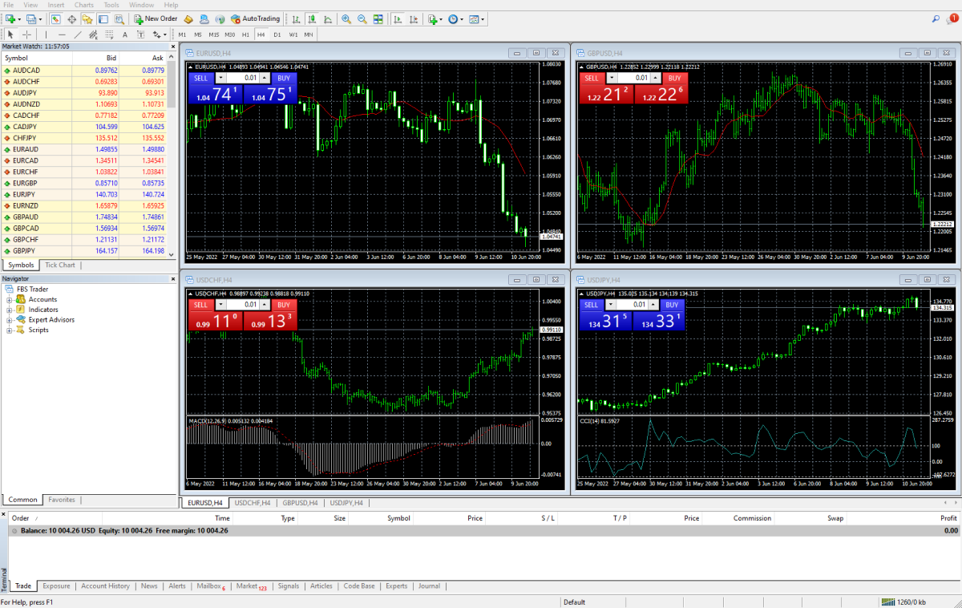
Task: Zoom in on the active chart
Action: coord(346,19)
